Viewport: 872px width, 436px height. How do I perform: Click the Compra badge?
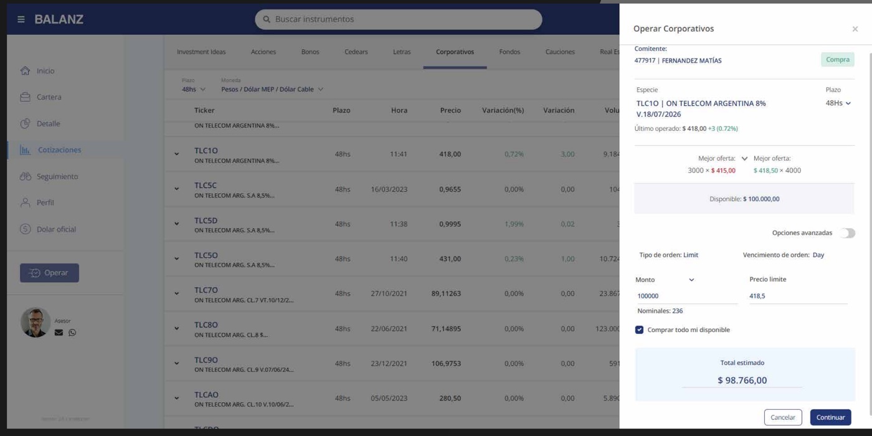tap(838, 59)
